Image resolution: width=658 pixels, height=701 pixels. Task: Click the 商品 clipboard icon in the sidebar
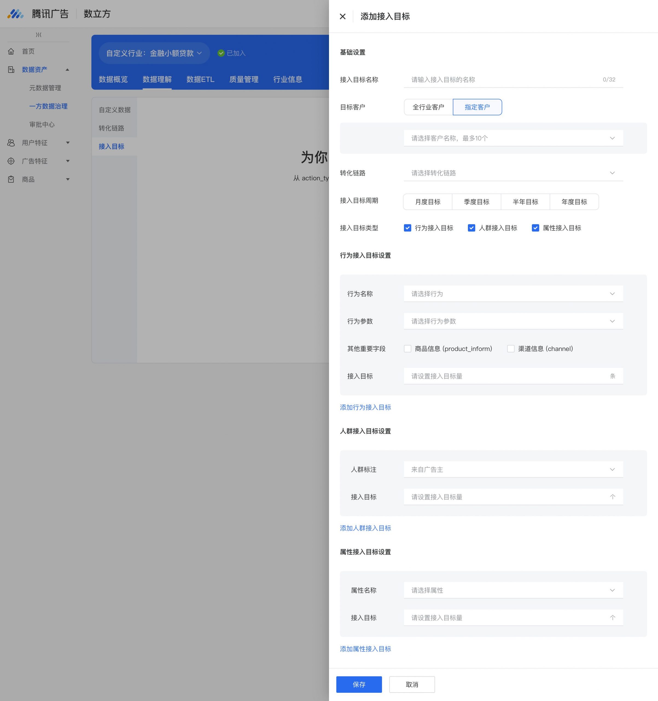pyautogui.click(x=11, y=179)
